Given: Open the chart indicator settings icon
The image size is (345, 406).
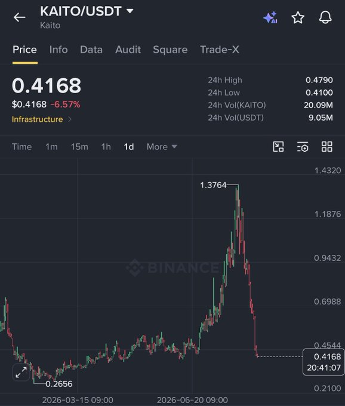Looking at the screenshot, I should tap(303, 146).
